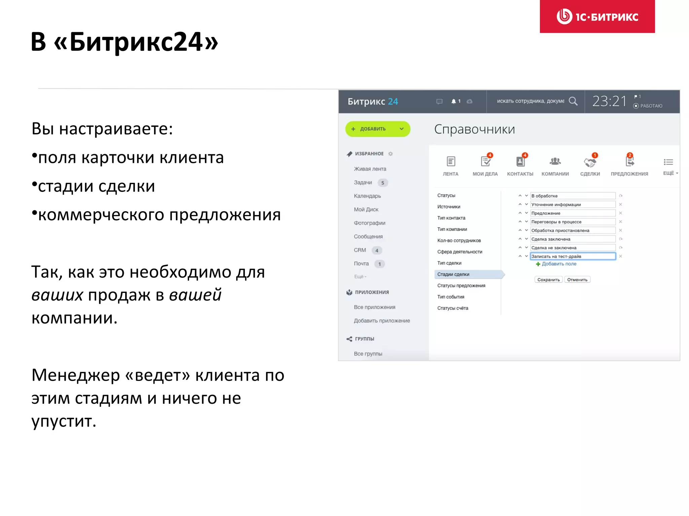The height and width of the screenshot is (516, 689).
Task: Open the Предложения icon
Action: pos(630,162)
